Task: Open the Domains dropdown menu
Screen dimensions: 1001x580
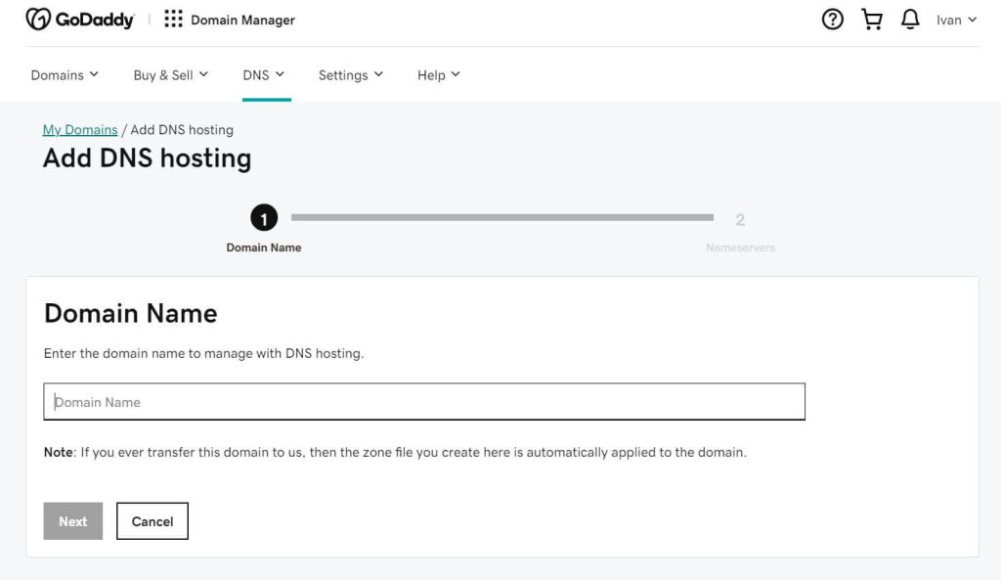Action: click(64, 74)
